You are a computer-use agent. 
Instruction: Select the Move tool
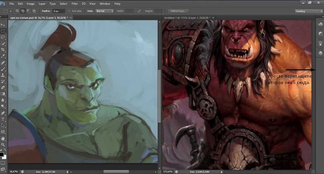(3, 25)
